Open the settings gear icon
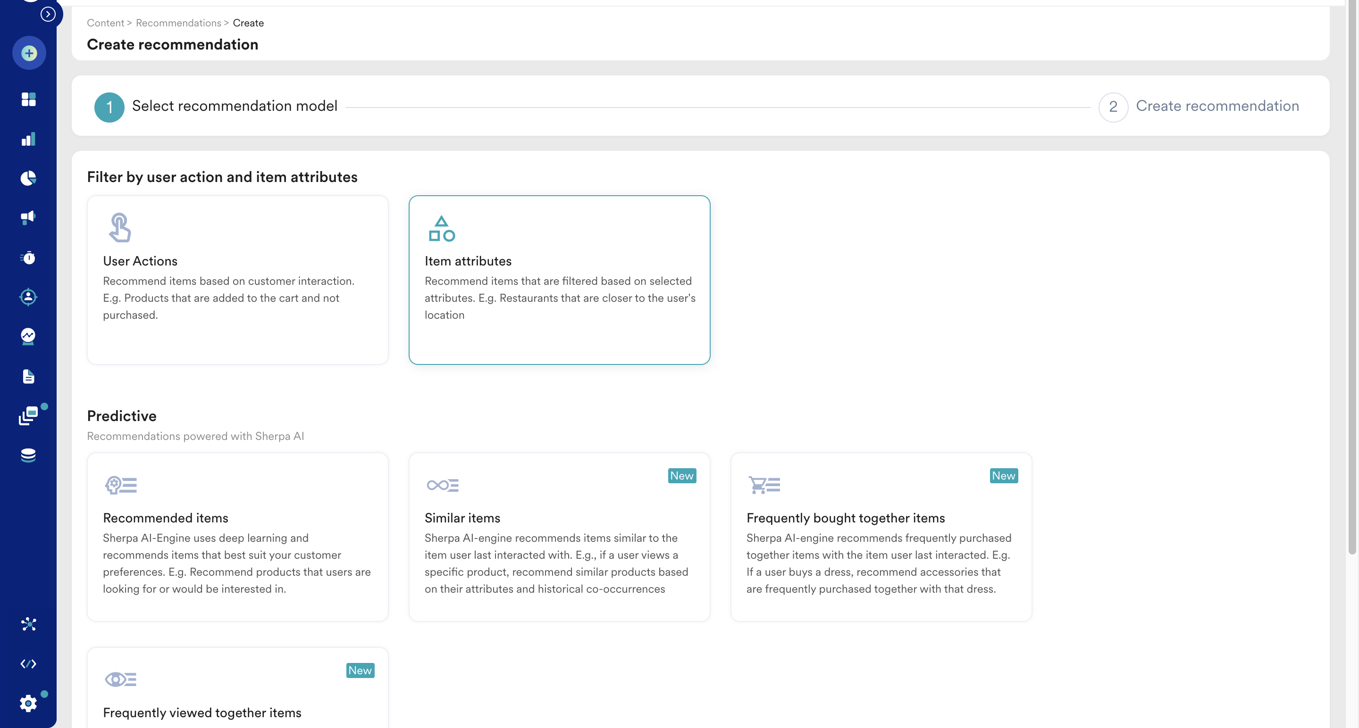Viewport: 1359px width, 728px height. [x=28, y=703]
